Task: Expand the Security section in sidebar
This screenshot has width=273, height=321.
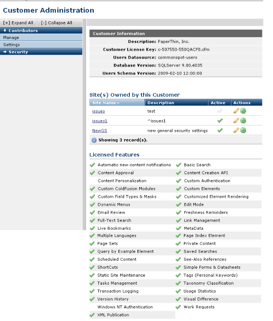Action: [x=18, y=52]
